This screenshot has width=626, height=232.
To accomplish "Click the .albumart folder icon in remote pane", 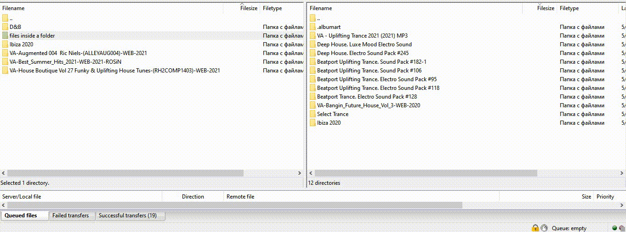I will coord(313,27).
